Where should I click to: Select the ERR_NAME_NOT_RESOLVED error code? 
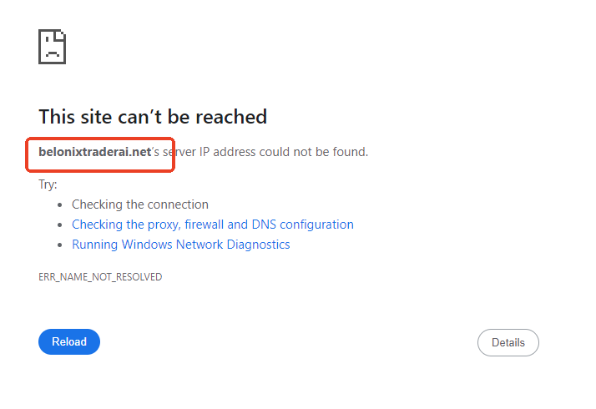[100, 276]
